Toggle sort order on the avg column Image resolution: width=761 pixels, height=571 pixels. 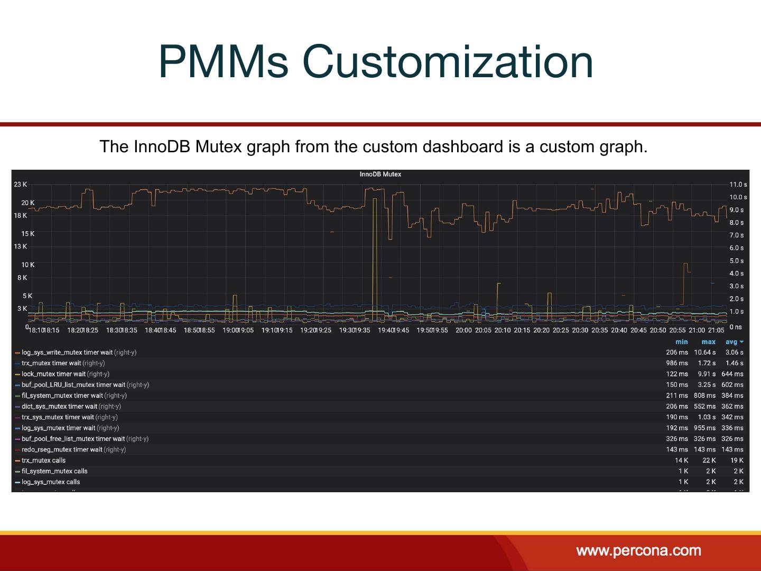(734, 342)
